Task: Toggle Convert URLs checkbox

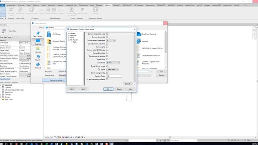Action: [107, 59]
